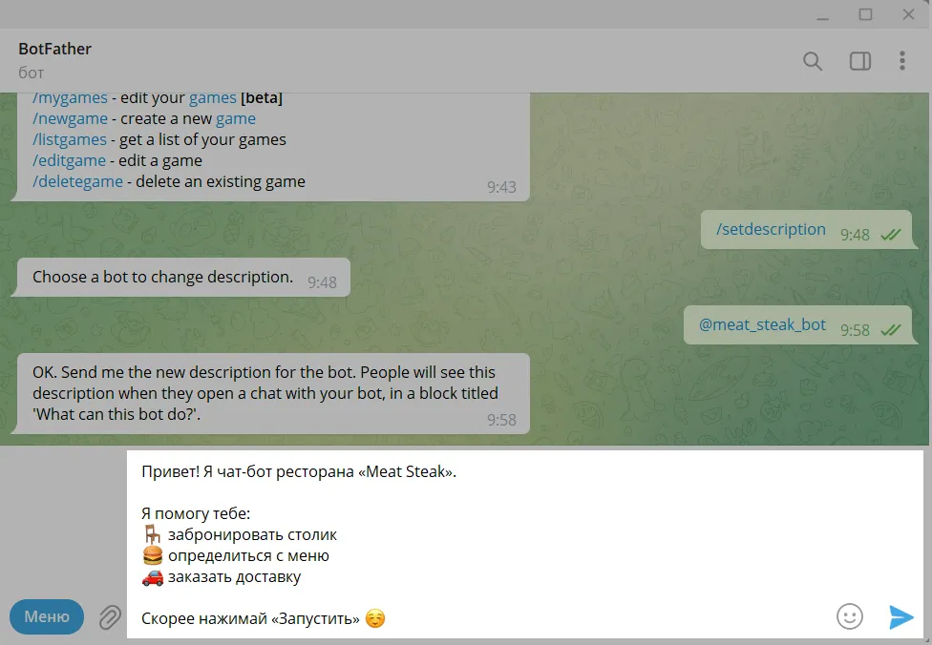Click the /listgames command link

70,139
